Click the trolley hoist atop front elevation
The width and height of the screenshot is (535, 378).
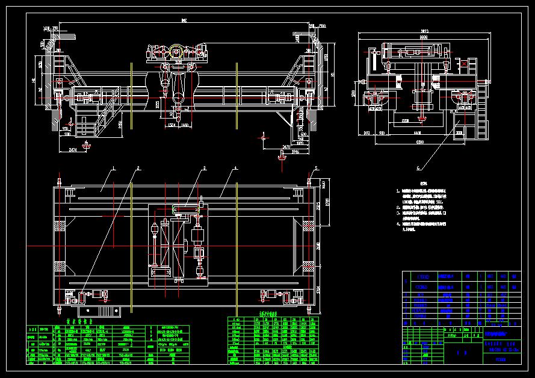pos(176,54)
